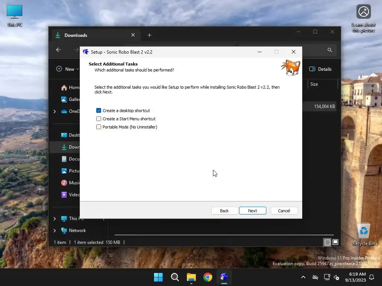This screenshot has width=382, height=286.
Task: Tick the Portable Mode (No Uninstaller) checkbox
Action: click(x=98, y=127)
